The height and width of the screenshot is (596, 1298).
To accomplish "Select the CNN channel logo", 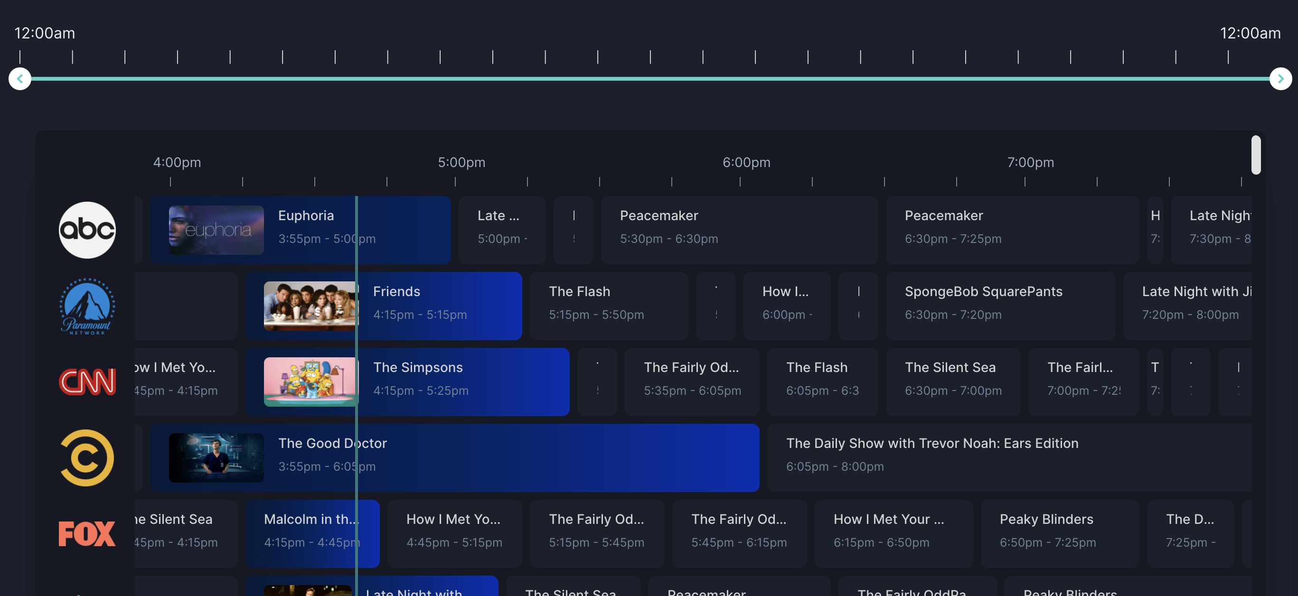I will coord(87,382).
